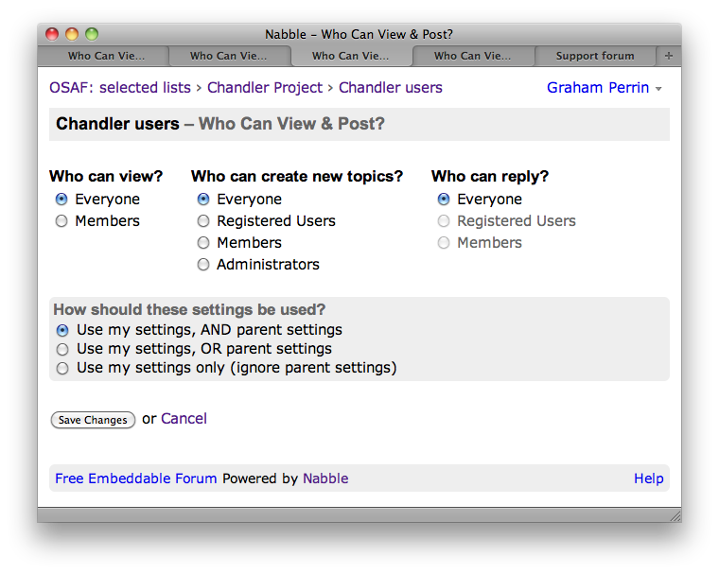Open a new tab with plus icon

(669, 56)
